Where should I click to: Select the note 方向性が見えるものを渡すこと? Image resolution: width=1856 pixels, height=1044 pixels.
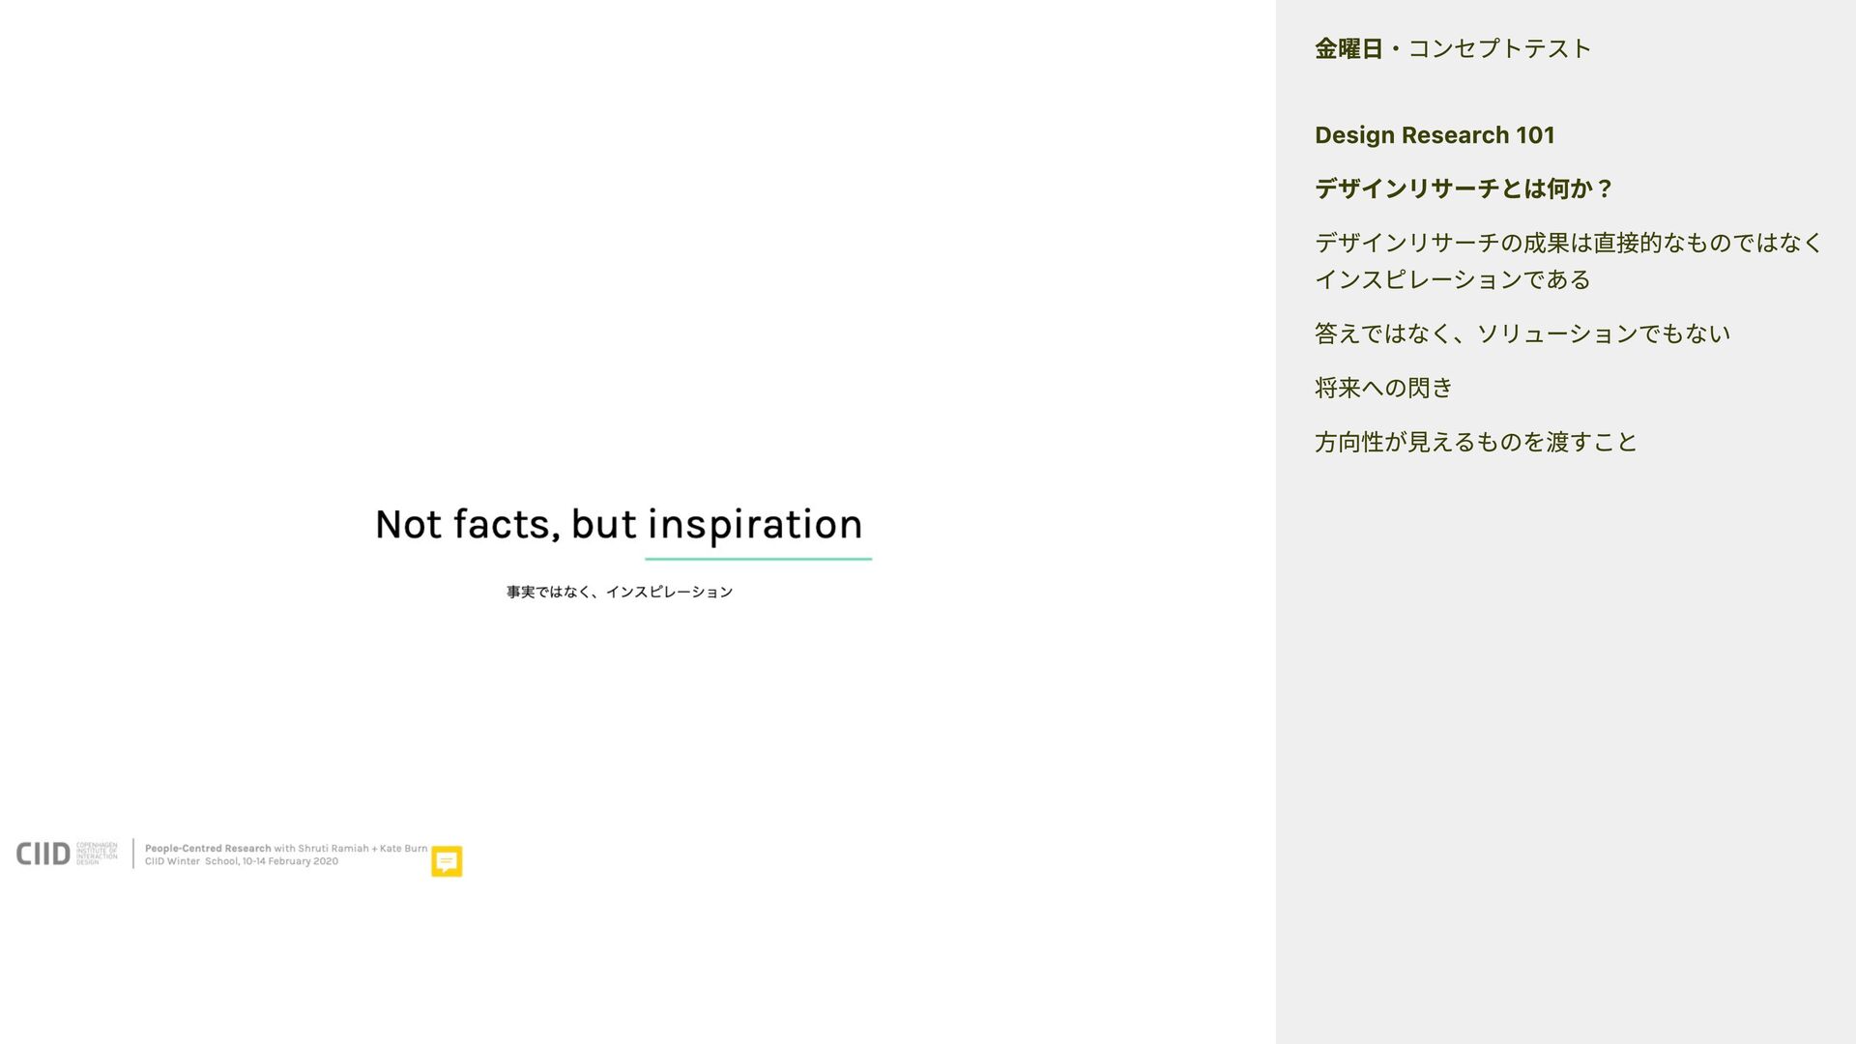pyautogui.click(x=1475, y=442)
